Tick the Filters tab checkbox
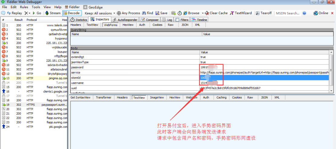This screenshot has height=149, width=336. [177, 20]
